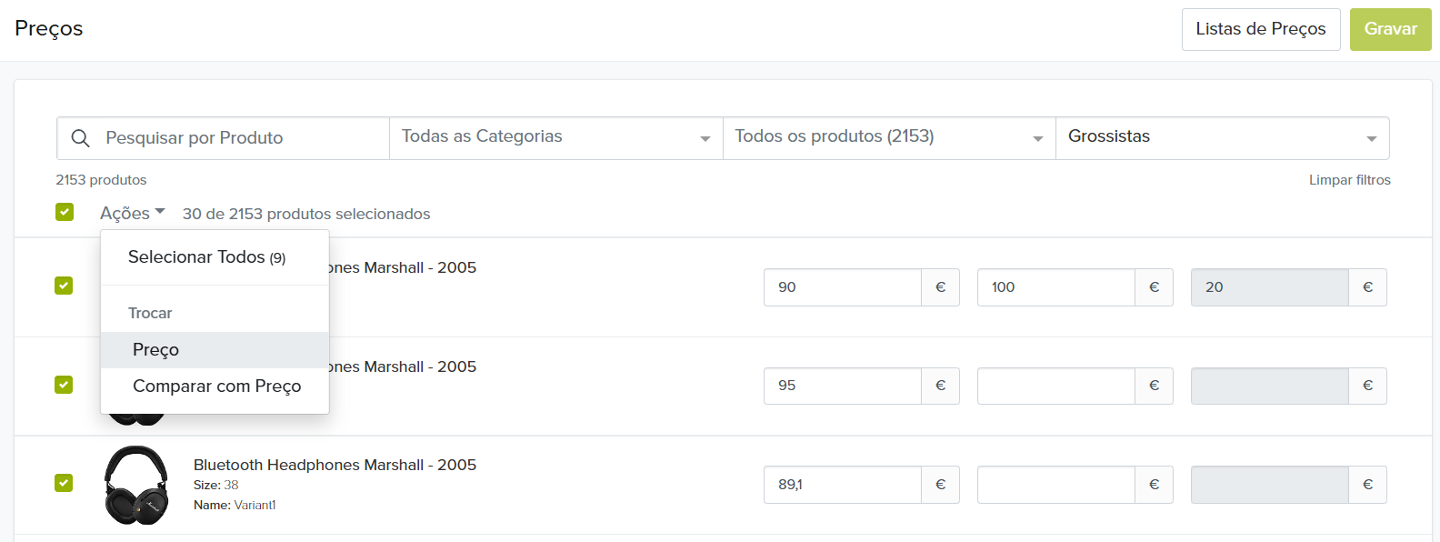Click the euro symbol beside price 89,1

(940, 485)
